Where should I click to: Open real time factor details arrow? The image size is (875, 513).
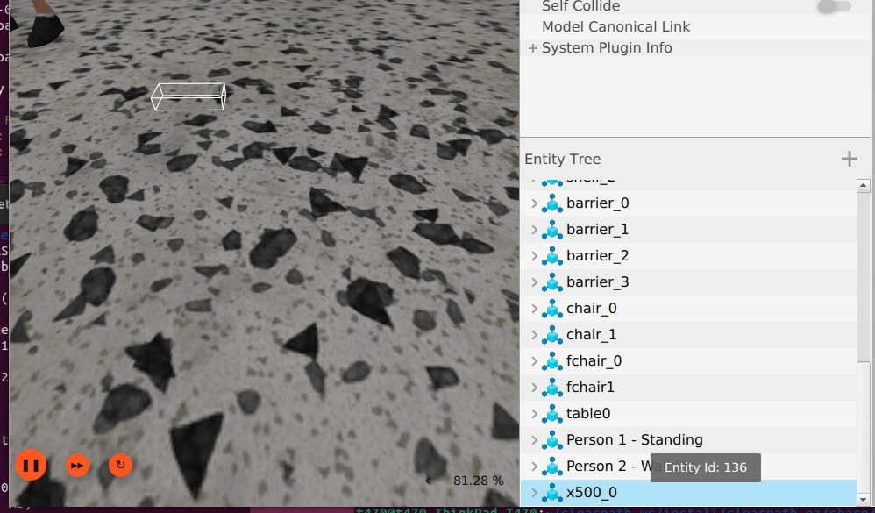tap(428, 481)
